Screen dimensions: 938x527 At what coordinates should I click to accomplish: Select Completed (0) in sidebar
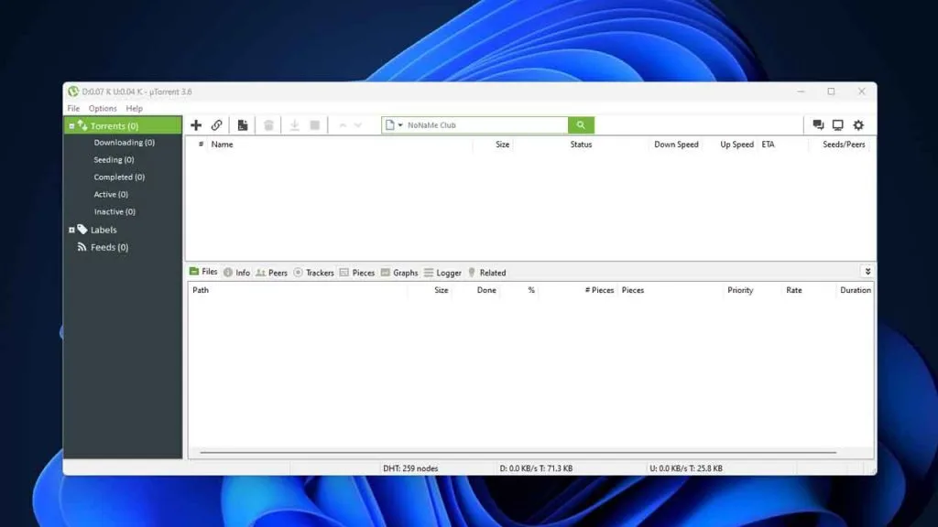(119, 177)
